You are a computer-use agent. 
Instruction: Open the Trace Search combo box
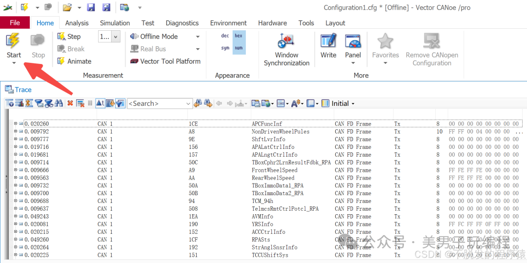click(x=160, y=103)
